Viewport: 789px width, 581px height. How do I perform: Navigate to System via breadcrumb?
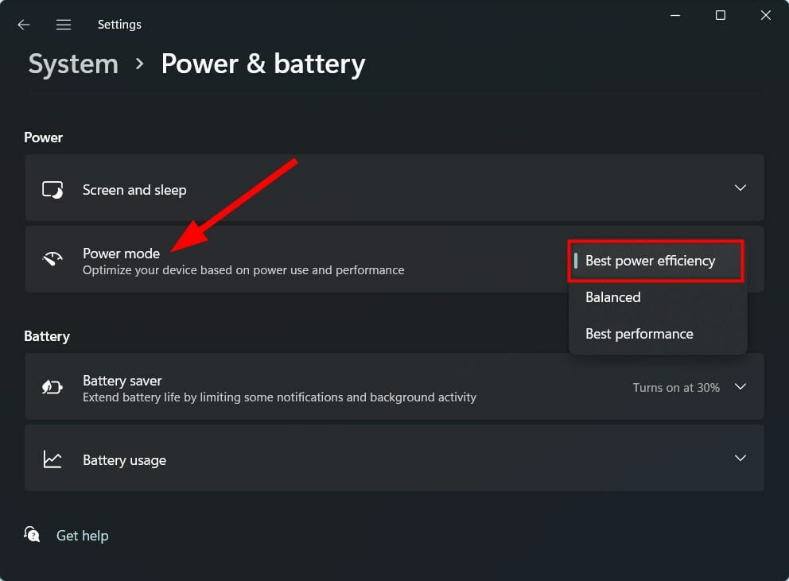(x=72, y=64)
